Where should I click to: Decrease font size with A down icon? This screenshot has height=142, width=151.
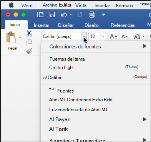[x=124, y=36]
